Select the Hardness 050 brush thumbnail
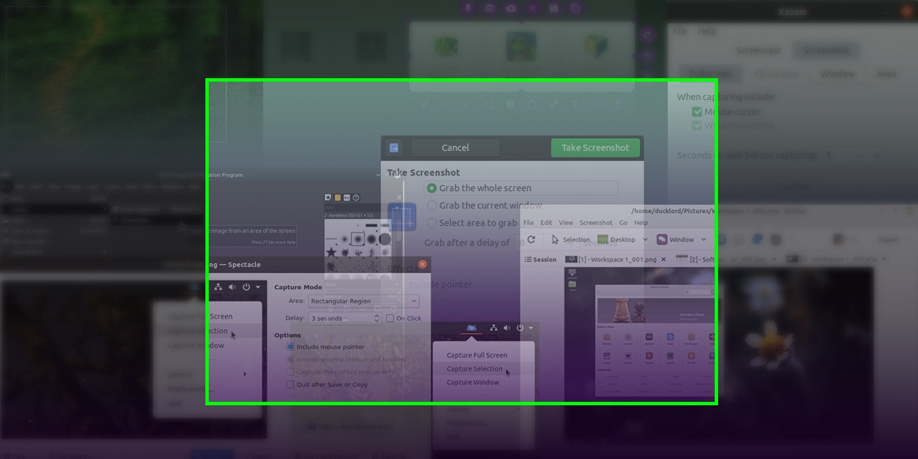This screenshot has height=459, width=918. (358, 237)
